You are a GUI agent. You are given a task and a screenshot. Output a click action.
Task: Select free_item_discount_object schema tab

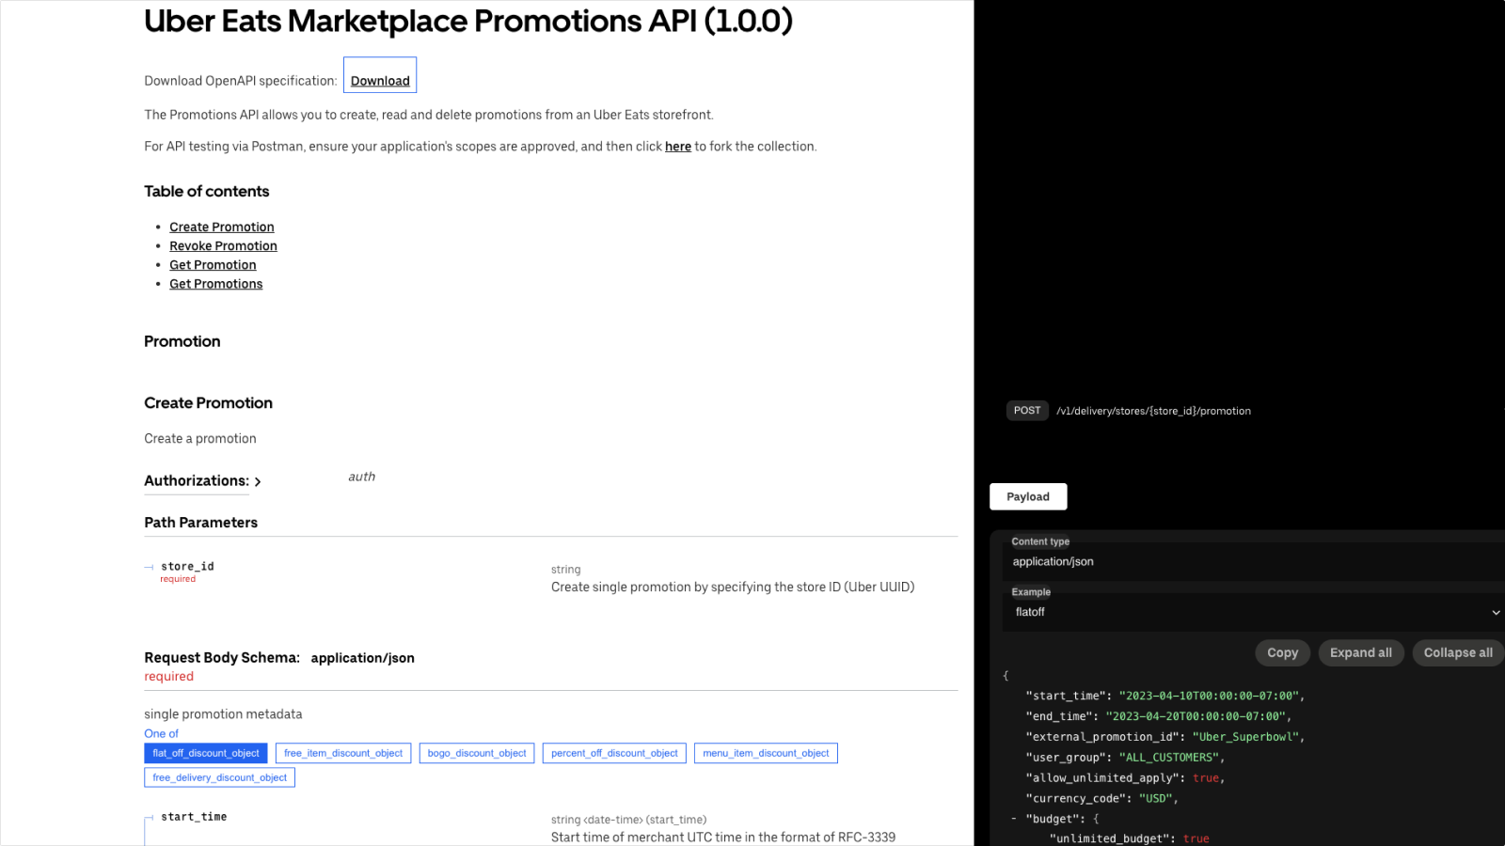[x=343, y=753]
